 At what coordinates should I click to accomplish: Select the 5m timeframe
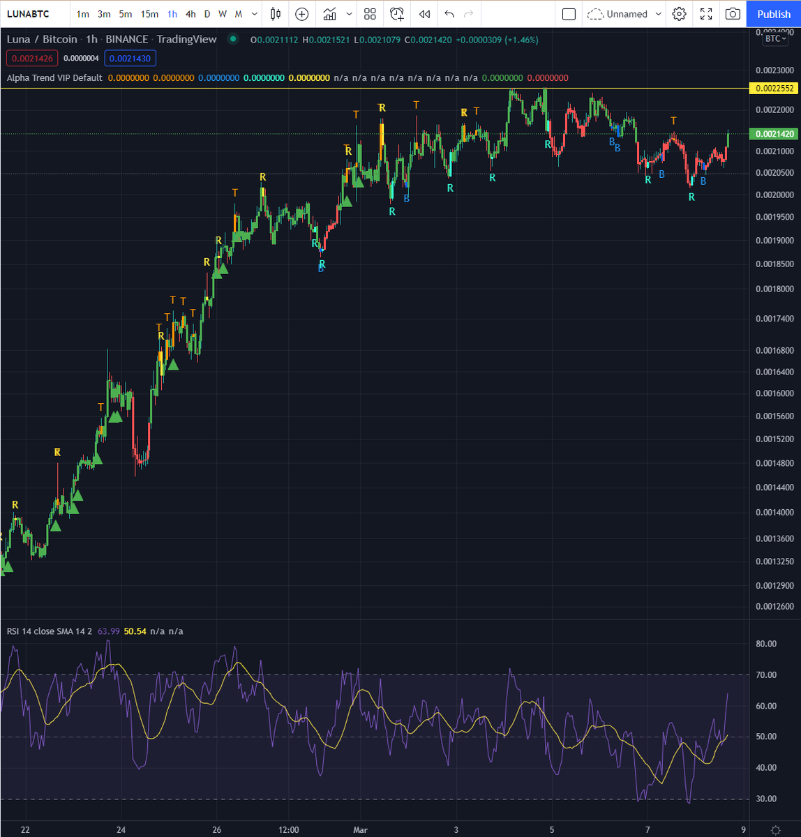[x=126, y=14]
